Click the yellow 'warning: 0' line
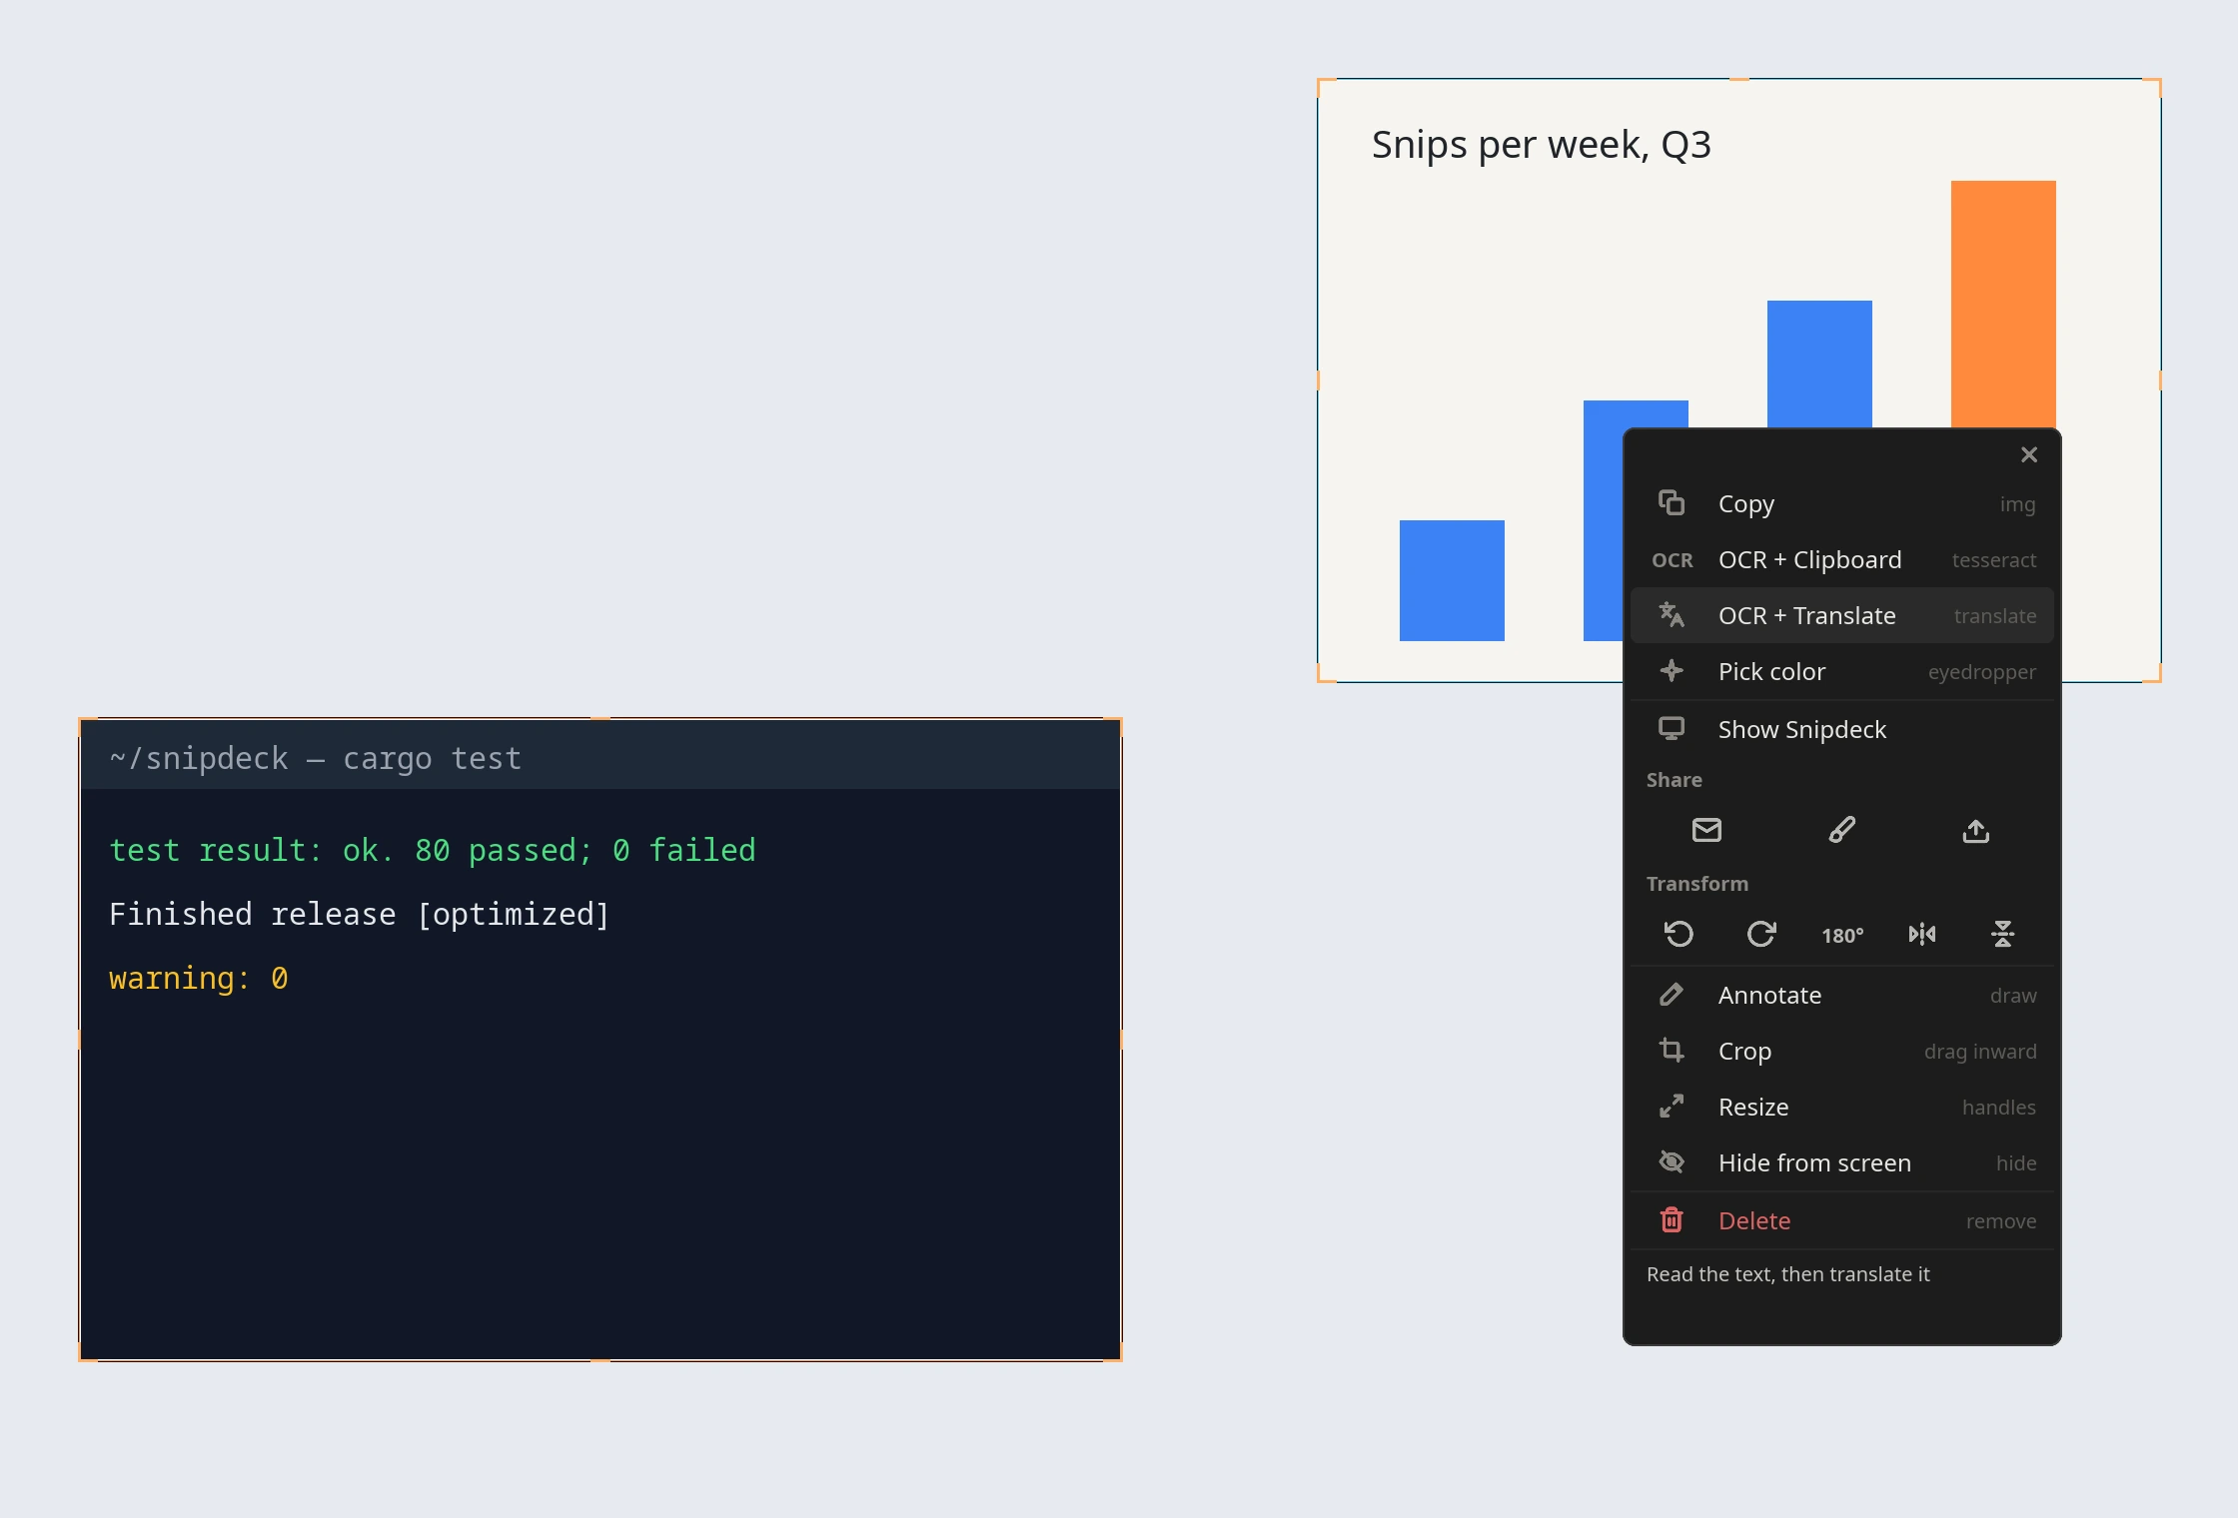The image size is (2238, 1518). pyautogui.click(x=199, y=978)
